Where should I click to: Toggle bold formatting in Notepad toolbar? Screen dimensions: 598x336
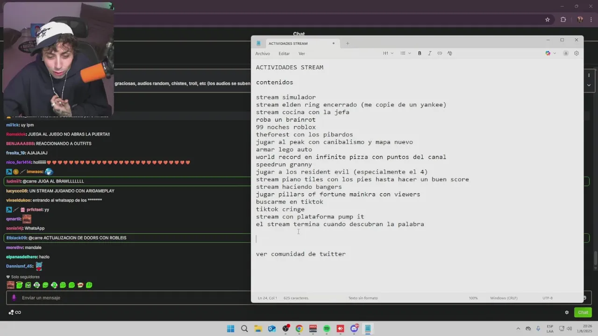point(420,53)
